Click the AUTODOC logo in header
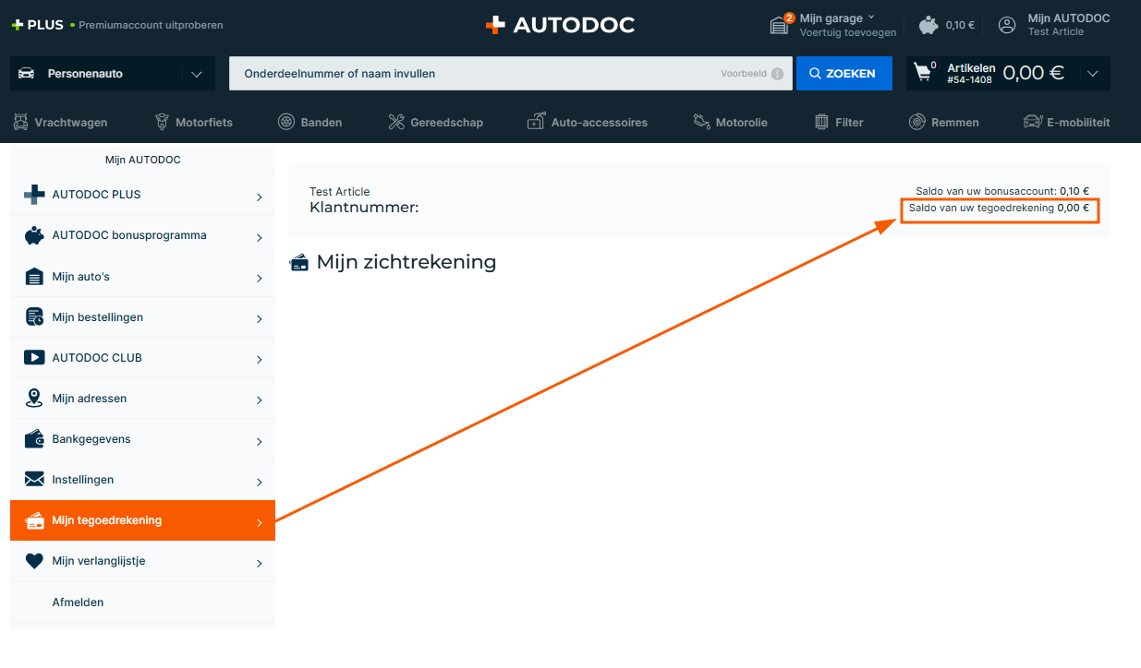The image size is (1141, 668). tap(560, 25)
